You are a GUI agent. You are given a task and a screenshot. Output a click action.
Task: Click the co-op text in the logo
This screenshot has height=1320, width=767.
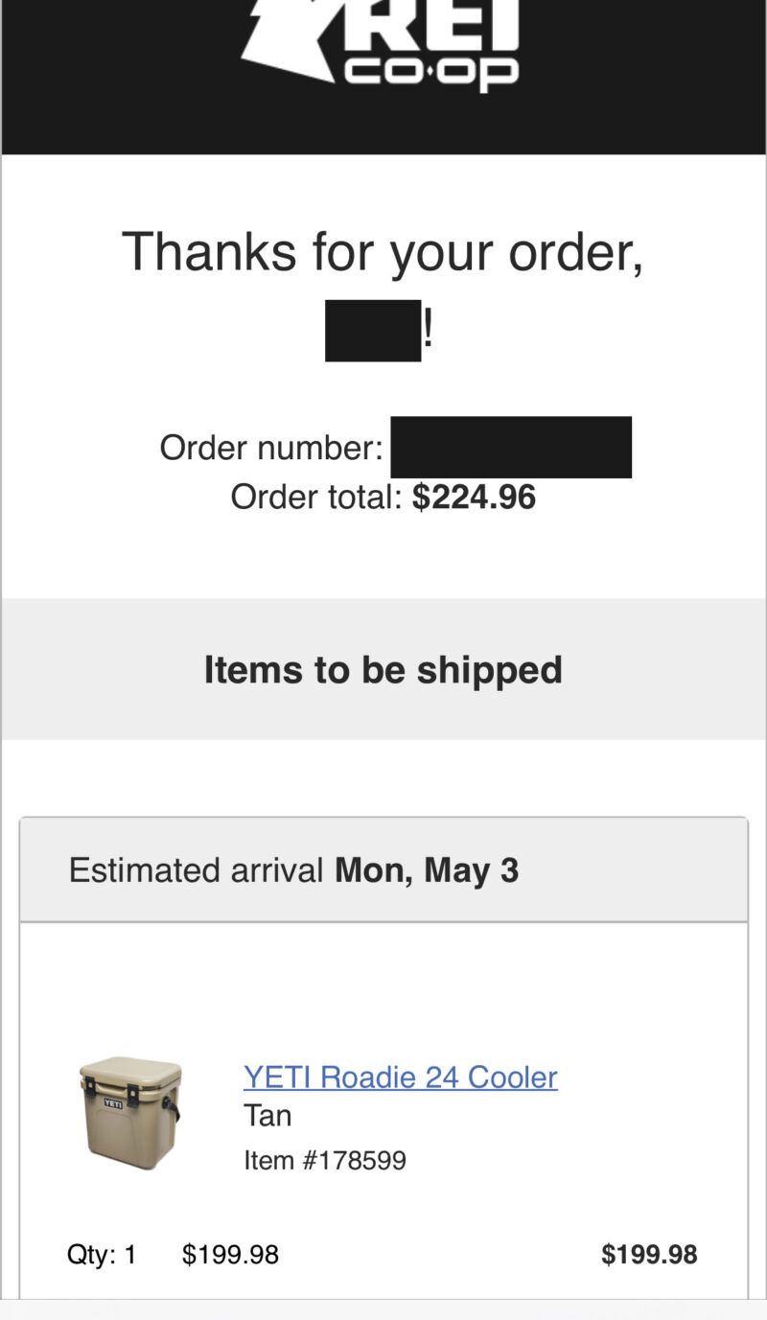[431, 73]
